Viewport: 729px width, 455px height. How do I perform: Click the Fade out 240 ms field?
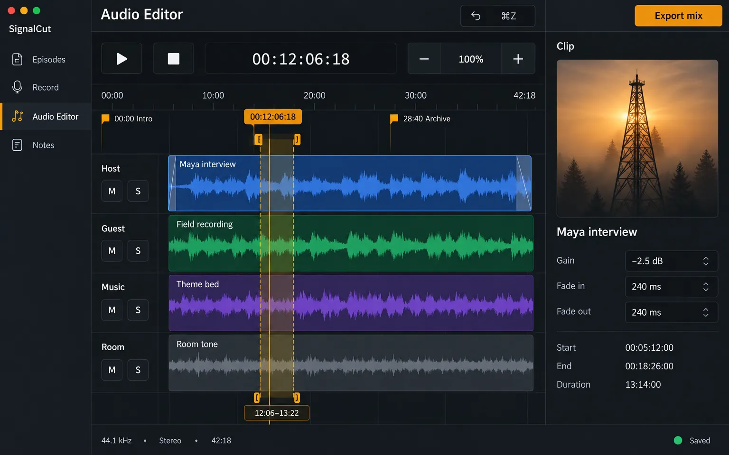click(671, 312)
